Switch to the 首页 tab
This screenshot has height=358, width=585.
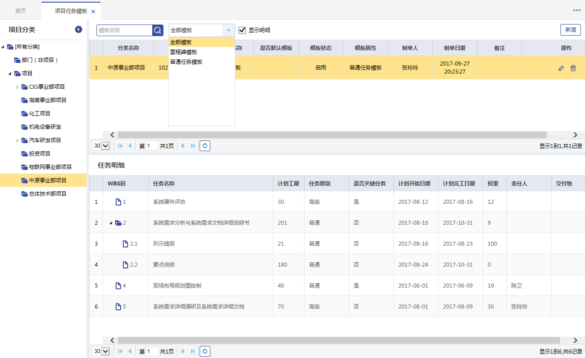click(x=21, y=11)
